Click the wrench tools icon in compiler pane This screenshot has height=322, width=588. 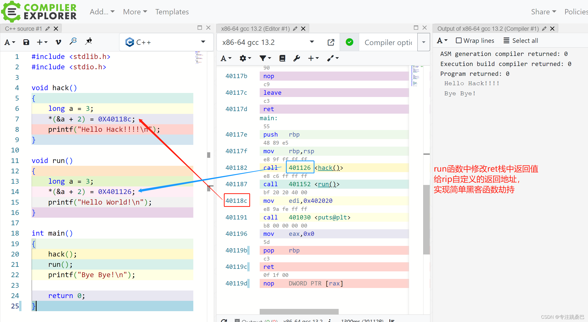[x=297, y=58]
